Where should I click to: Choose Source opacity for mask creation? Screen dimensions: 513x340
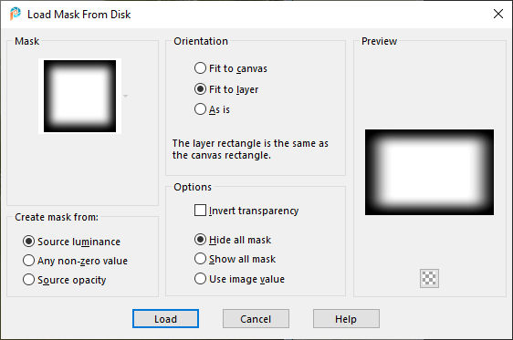pyautogui.click(x=65, y=280)
